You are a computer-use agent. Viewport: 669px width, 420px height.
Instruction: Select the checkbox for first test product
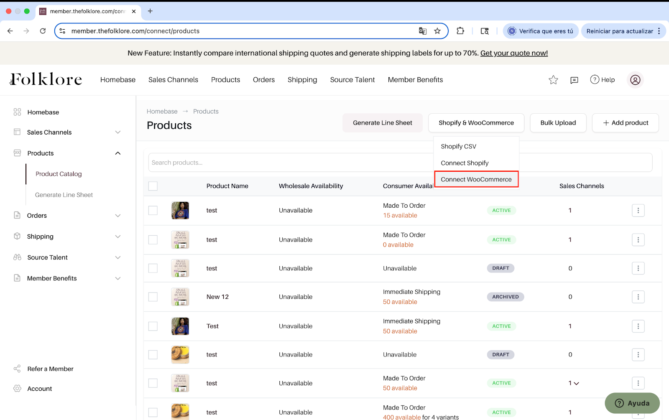[x=153, y=211]
